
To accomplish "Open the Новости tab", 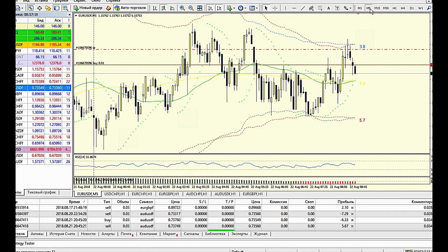I will tap(88, 234).
